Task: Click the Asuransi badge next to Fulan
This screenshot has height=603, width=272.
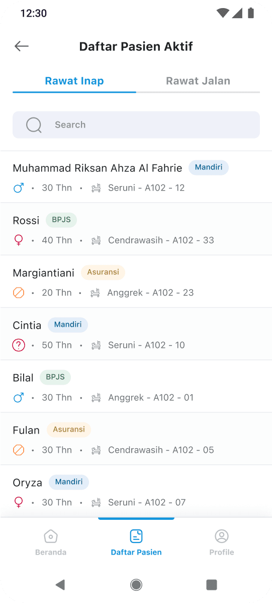Action: tap(69, 430)
